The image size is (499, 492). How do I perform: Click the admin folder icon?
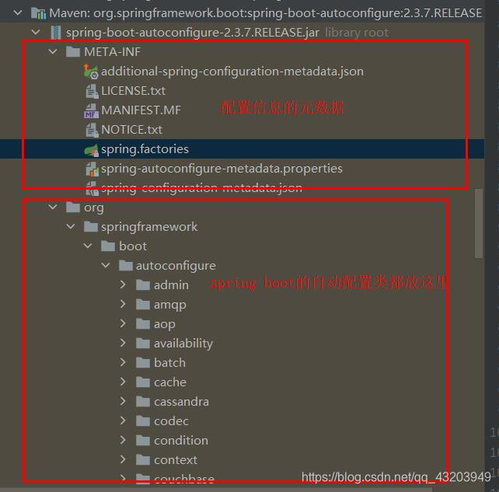[x=143, y=284]
